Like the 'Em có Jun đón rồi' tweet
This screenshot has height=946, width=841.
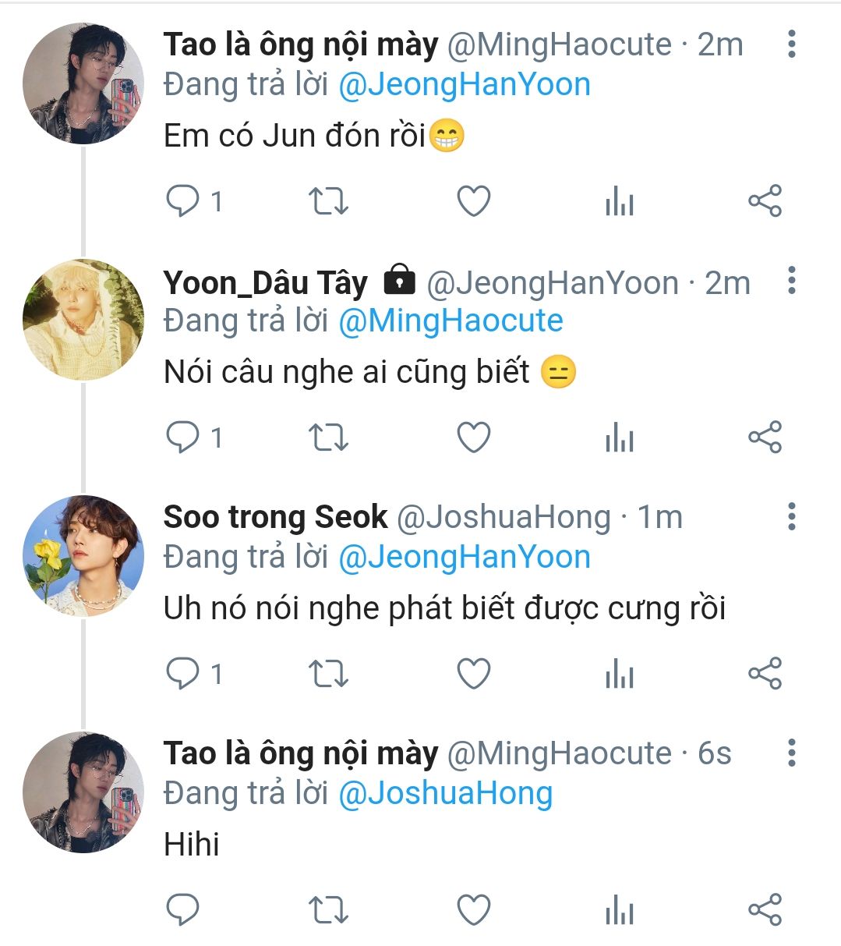[x=473, y=201]
